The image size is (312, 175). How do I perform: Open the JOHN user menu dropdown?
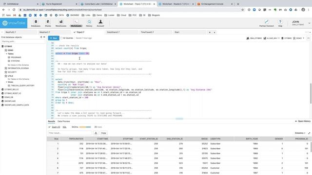click(309, 23)
